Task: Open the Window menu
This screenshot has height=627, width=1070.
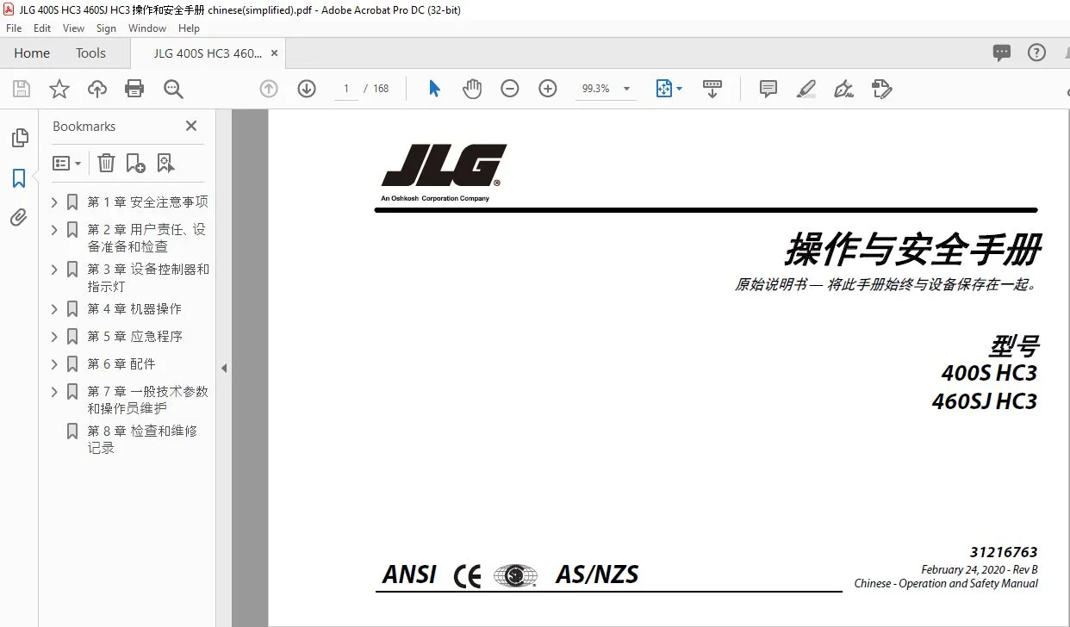Action: 147,28
